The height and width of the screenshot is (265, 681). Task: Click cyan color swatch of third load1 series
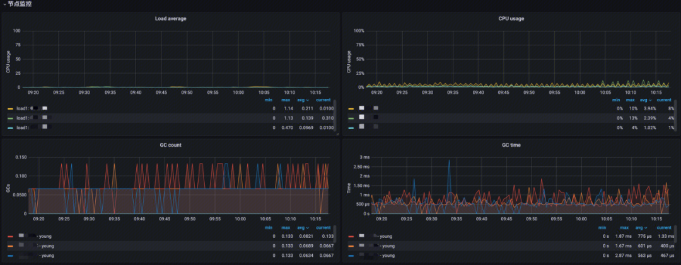point(10,127)
